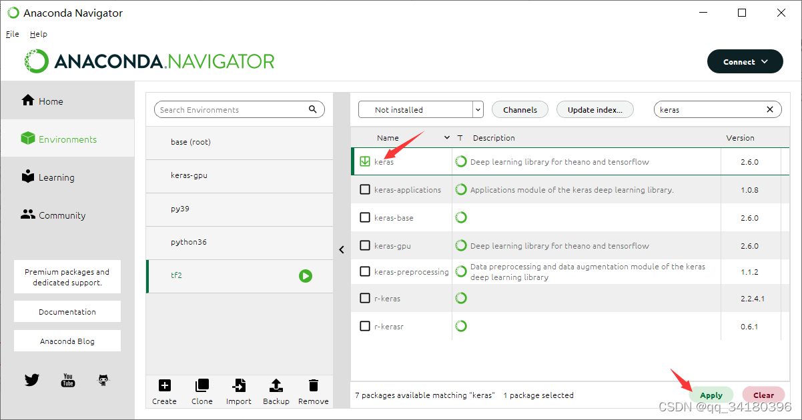Open the Help menu
The height and width of the screenshot is (420, 802).
tap(39, 34)
